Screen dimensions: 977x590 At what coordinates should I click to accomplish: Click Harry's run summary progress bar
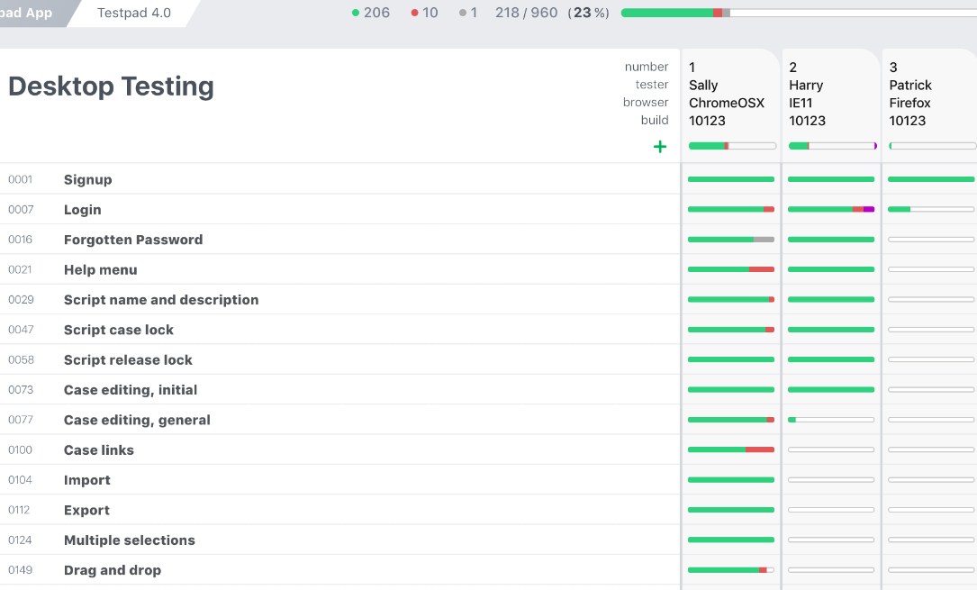[832, 146]
